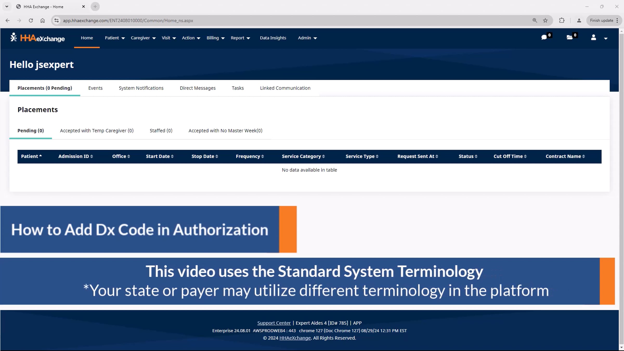624x351 pixels.
Task: Sort table by Contract Name column
Action: [x=565, y=156]
